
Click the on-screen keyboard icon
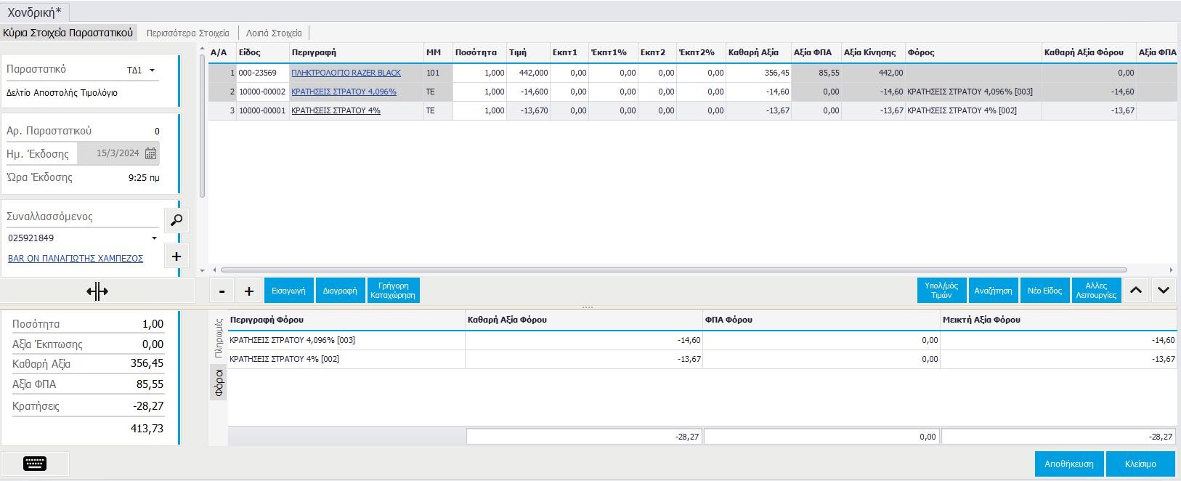click(x=35, y=464)
